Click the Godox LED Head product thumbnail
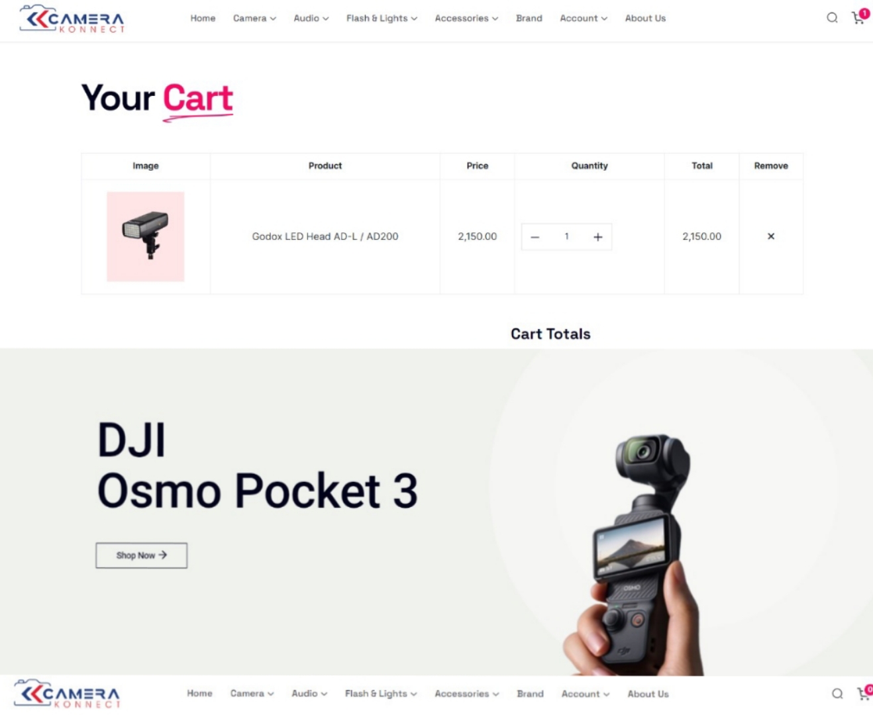 (x=146, y=237)
